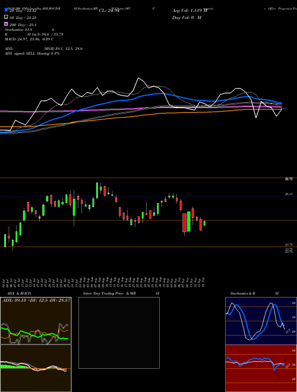Open the ADX indicator chart panel
The width and height of the screenshot is (297, 392).
click(36, 321)
